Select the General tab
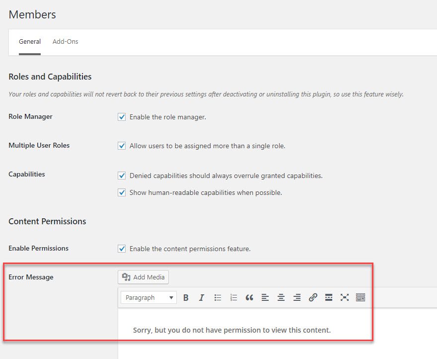This screenshot has width=437, height=359. click(30, 41)
